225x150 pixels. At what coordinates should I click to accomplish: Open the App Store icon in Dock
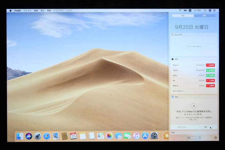(x=145, y=136)
